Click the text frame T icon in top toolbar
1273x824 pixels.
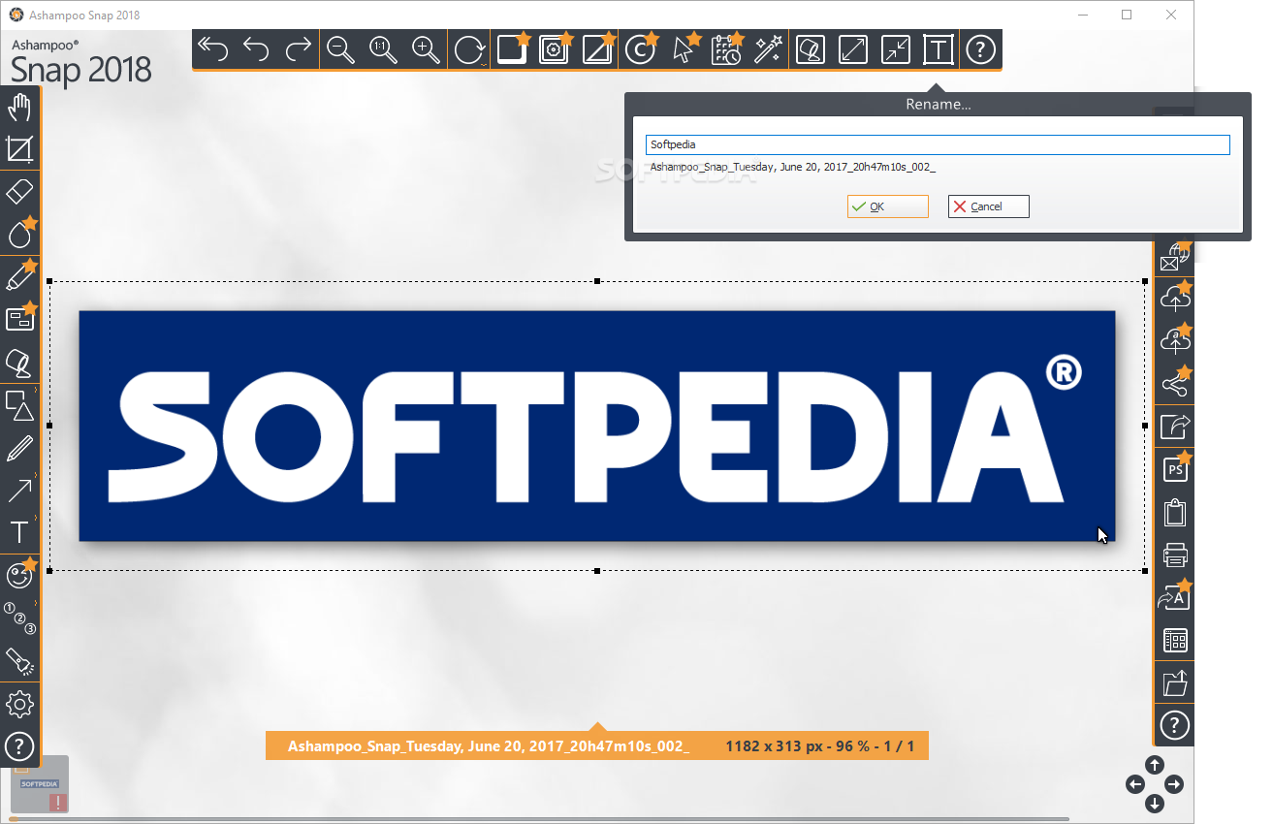pos(938,49)
